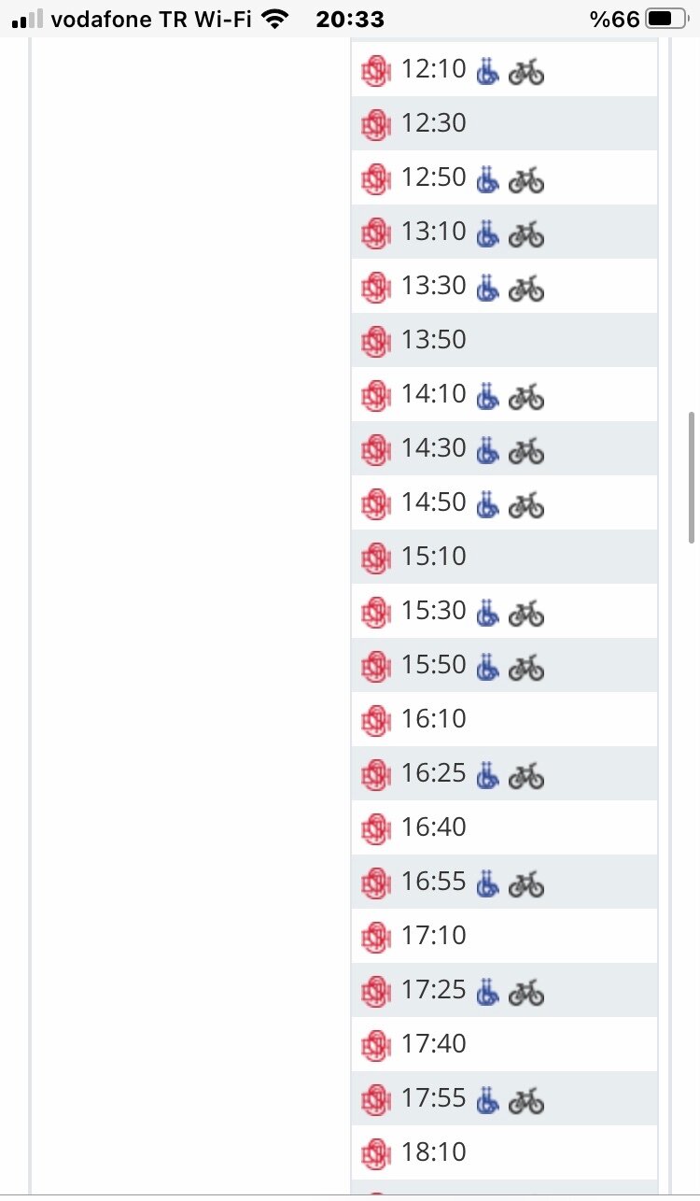This screenshot has width=700, height=1201.
Task: Click the bicycle icon on the 16:55 row
Action: pos(526,883)
